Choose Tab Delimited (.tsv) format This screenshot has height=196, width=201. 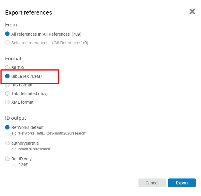click(x=7, y=94)
